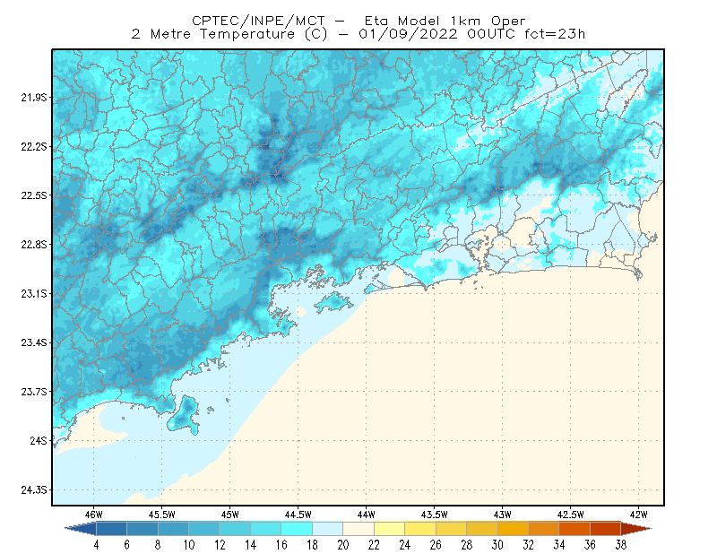Click the CPTEC/INPE/MCT header text
This screenshot has height=554, width=717.
click(258, 21)
